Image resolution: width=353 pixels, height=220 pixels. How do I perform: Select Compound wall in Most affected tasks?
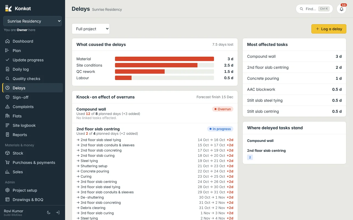(294, 56)
